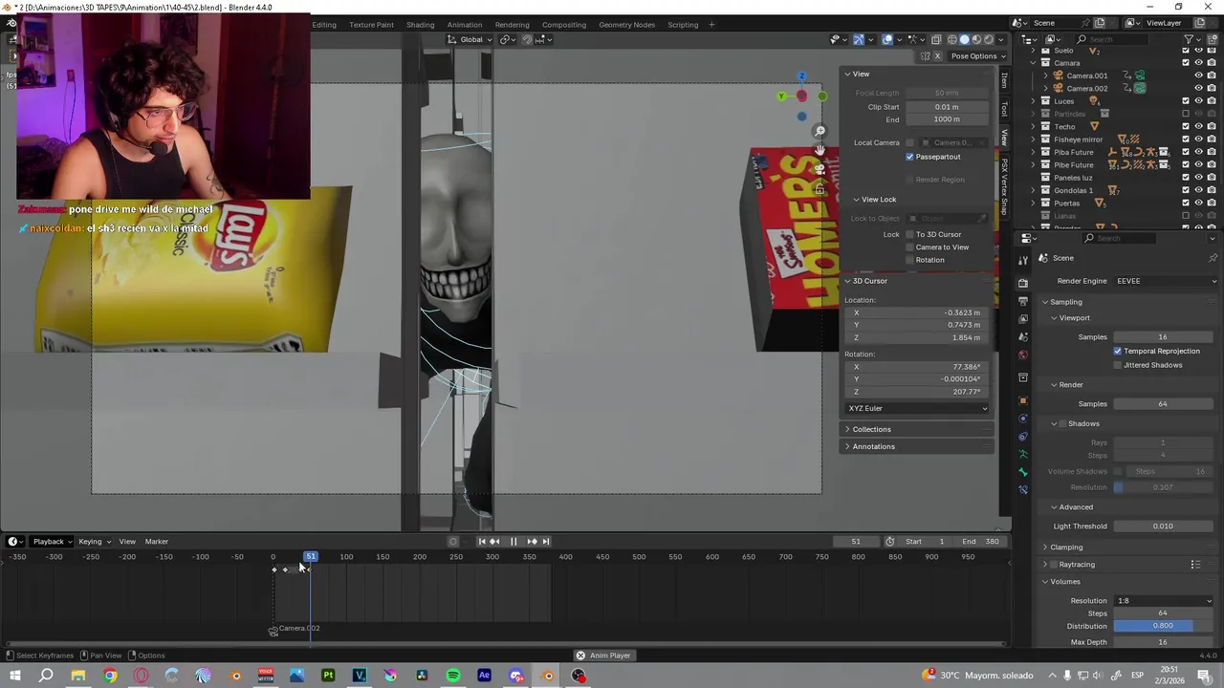Select rendered viewport shading
Screen dimensions: 1224x688
(x=989, y=39)
